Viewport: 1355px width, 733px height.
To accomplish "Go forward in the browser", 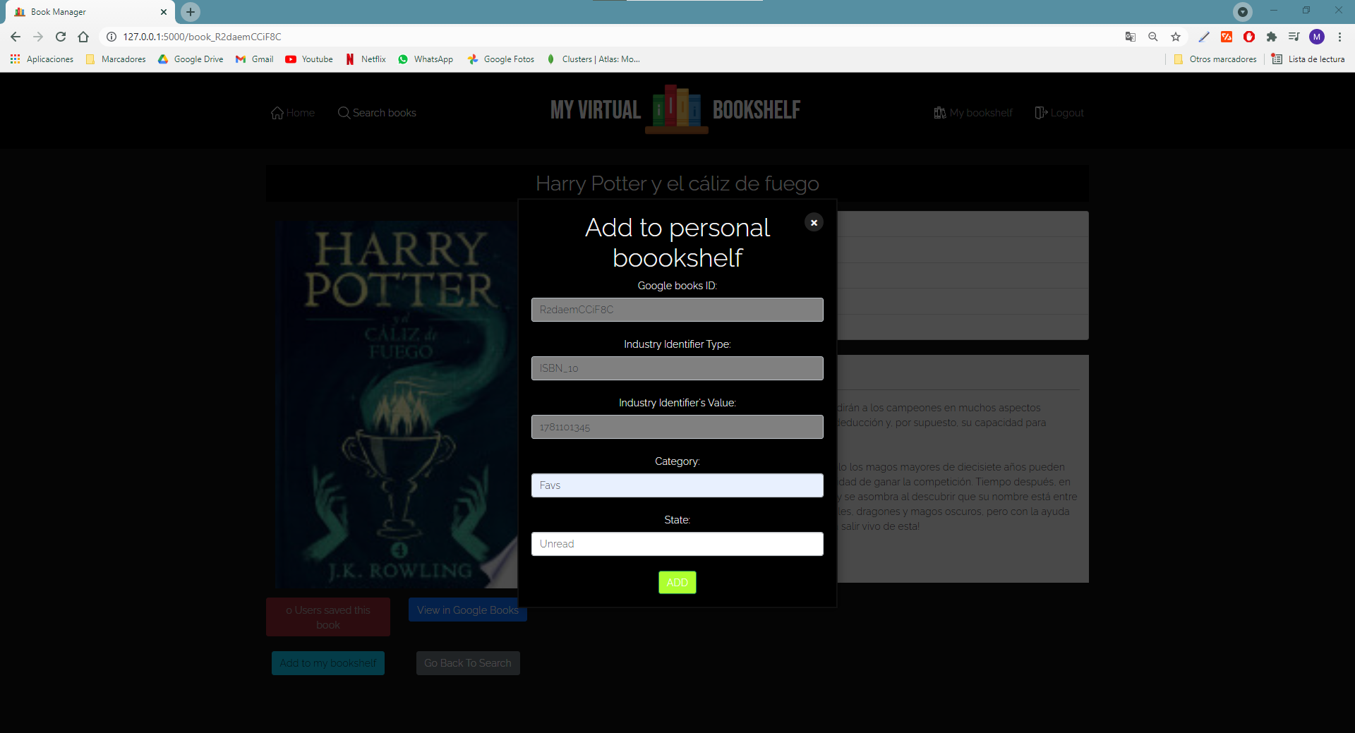I will pos(38,37).
